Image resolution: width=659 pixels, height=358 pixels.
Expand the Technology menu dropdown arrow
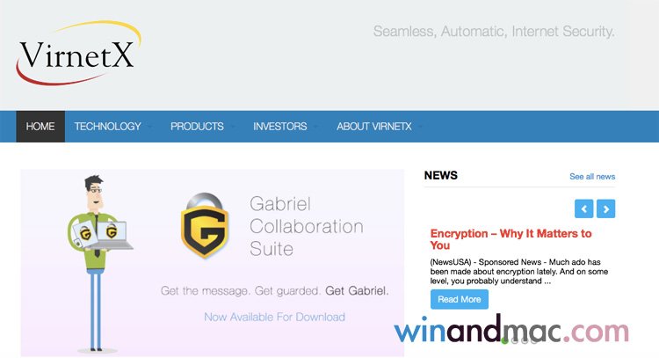[148, 127]
